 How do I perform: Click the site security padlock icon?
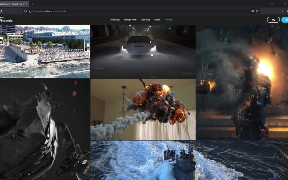point(30,11)
